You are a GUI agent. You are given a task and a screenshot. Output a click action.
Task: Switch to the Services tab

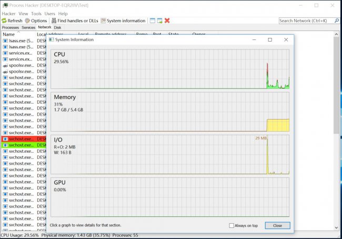point(28,27)
